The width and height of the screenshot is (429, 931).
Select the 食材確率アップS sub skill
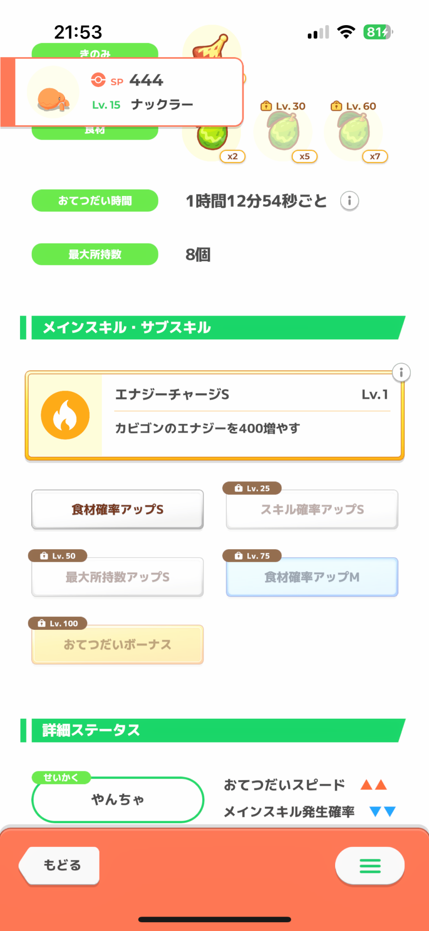pos(118,509)
